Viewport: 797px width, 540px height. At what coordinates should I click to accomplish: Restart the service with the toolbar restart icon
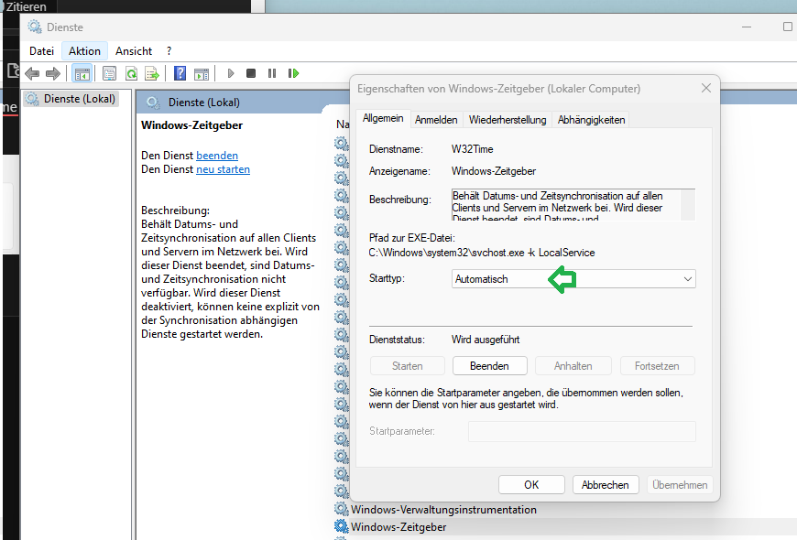pyautogui.click(x=293, y=73)
